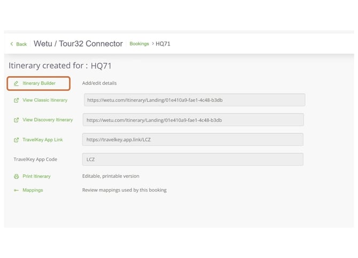The image size is (358, 258).
Task: Click the 'Itinerary created for : HQ71' heading
Action: click(x=60, y=66)
